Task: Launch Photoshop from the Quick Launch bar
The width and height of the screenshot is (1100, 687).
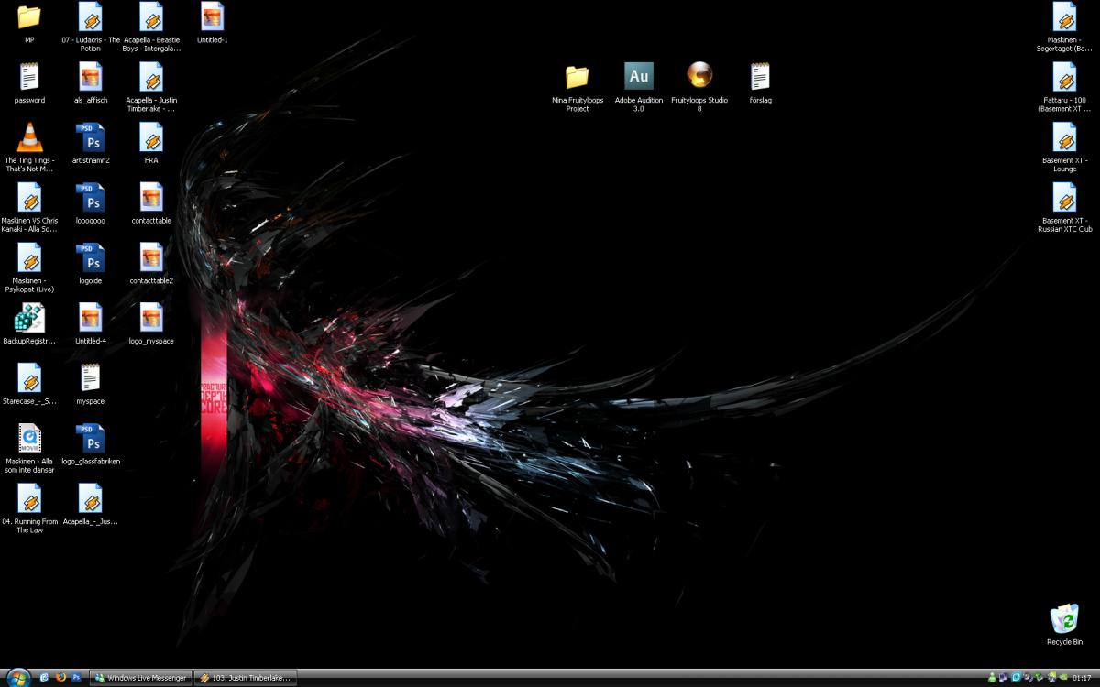Action: click(x=76, y=678)
